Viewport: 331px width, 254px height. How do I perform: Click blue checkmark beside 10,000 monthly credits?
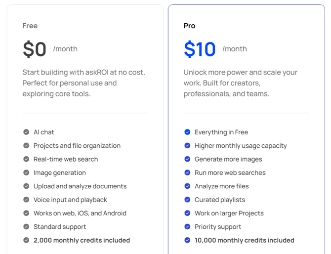(187, 240)
